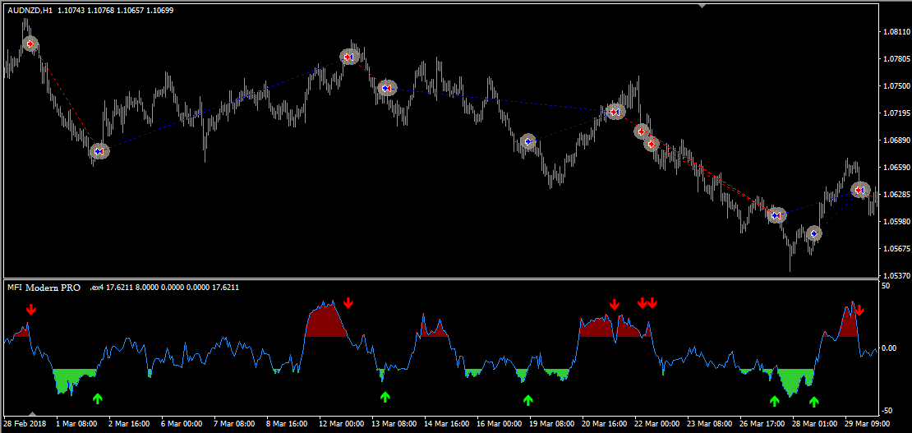This screenshot has height=433, width=912.
Task: Select the last trade marker near 29 Mar 09:00
Action: tap(860, 190)
